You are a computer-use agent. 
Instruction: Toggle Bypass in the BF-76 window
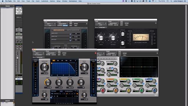point(127,23)
